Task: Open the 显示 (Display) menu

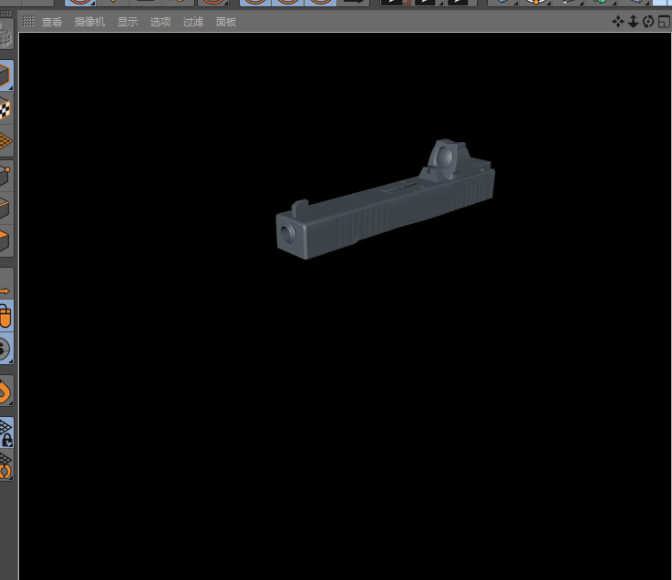Action: click(x=128, y=22)
